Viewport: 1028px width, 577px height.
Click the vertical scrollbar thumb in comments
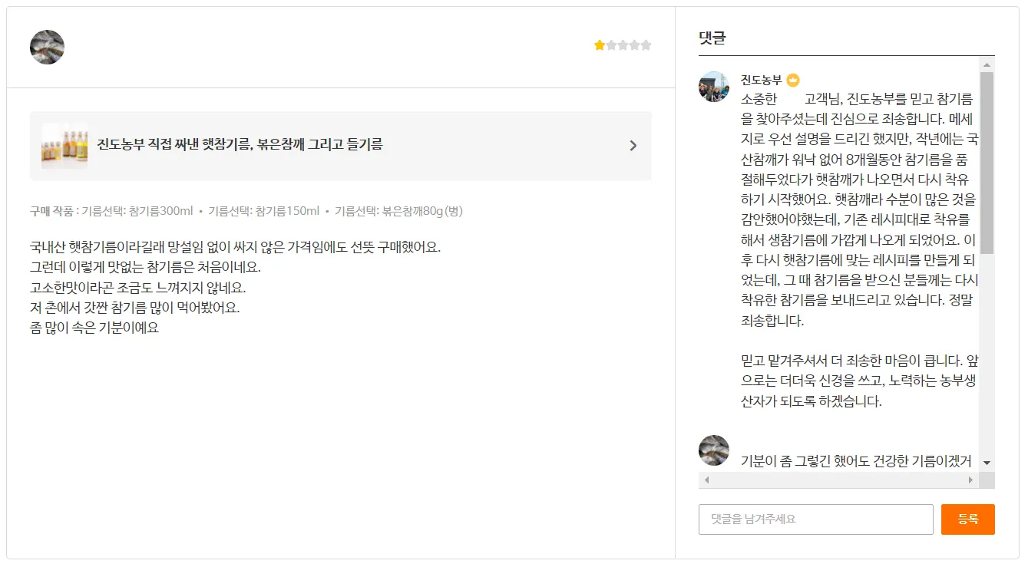pyautogui.click(x=987, y=163)
